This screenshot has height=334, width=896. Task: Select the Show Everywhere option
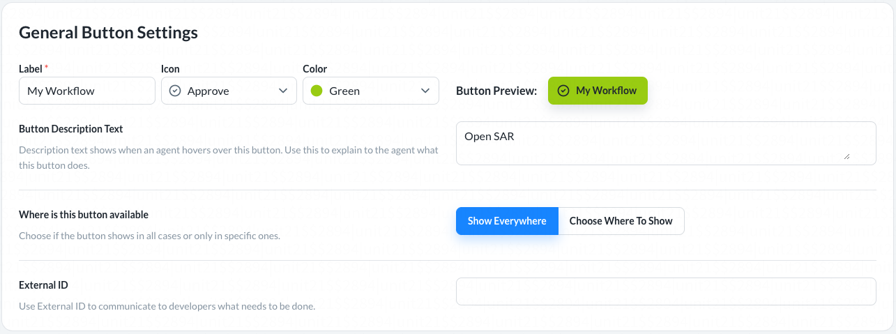[x=507, y=221]
